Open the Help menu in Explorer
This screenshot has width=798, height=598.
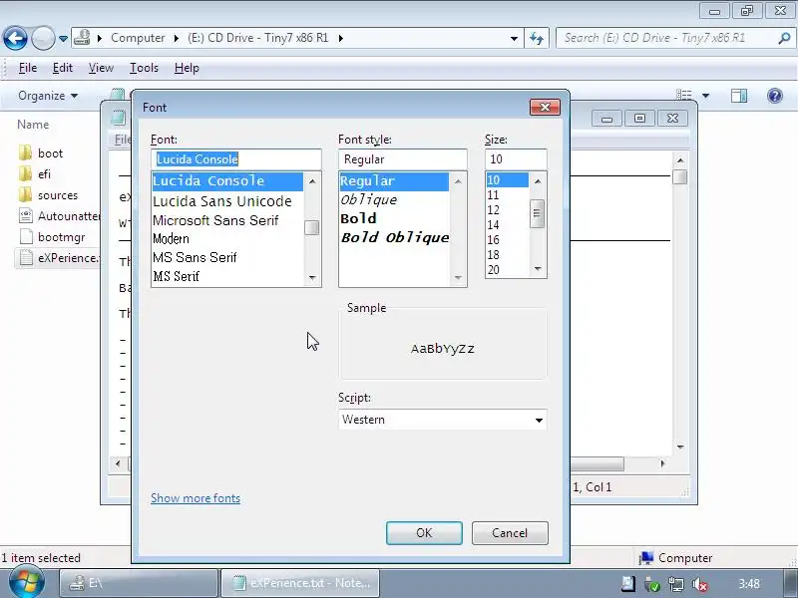(x=187, y=68)
